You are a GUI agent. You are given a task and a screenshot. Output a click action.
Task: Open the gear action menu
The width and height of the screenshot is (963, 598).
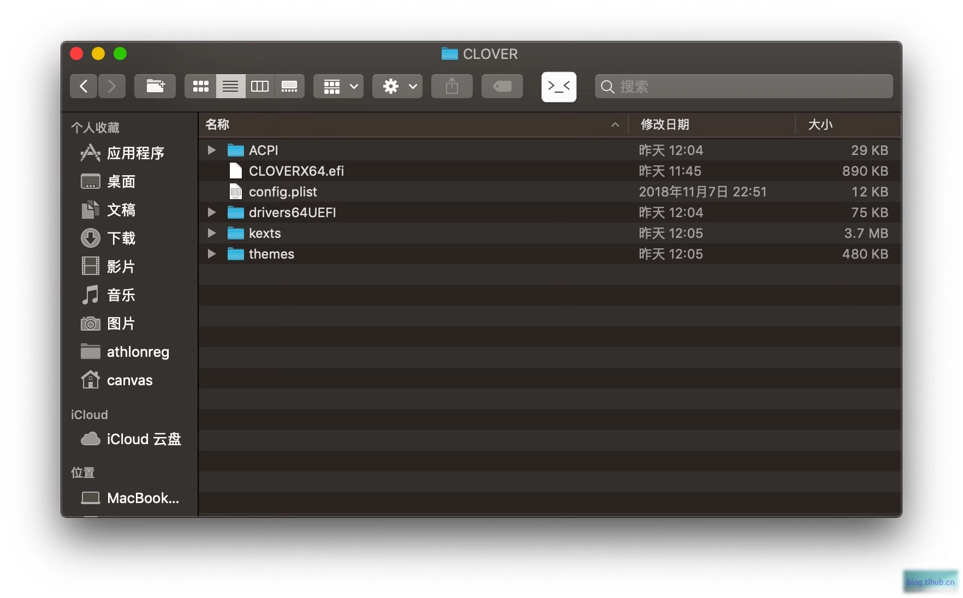(397, 86)
